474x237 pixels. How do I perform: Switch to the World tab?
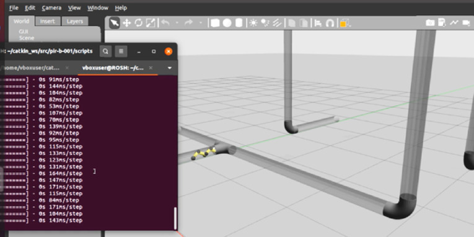21,21
